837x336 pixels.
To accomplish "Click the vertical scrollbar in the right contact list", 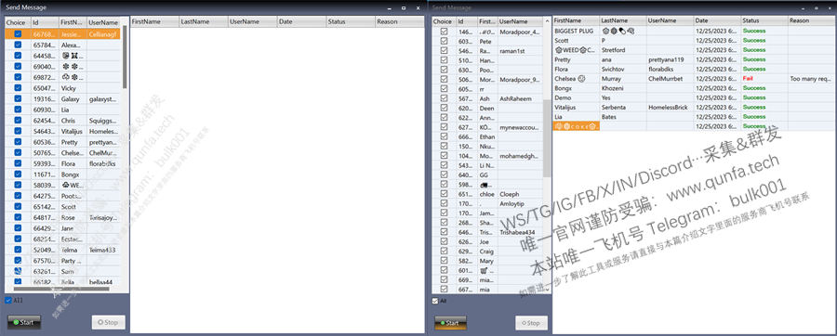I will tap(547, 137).
